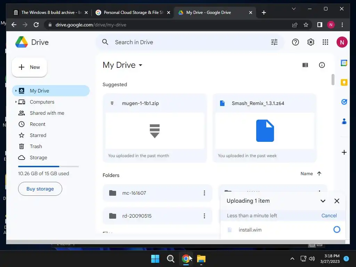356x267 pixels.
Task: Open the volume tray icon
Action: pyautogui.click(x=312, y=259)
